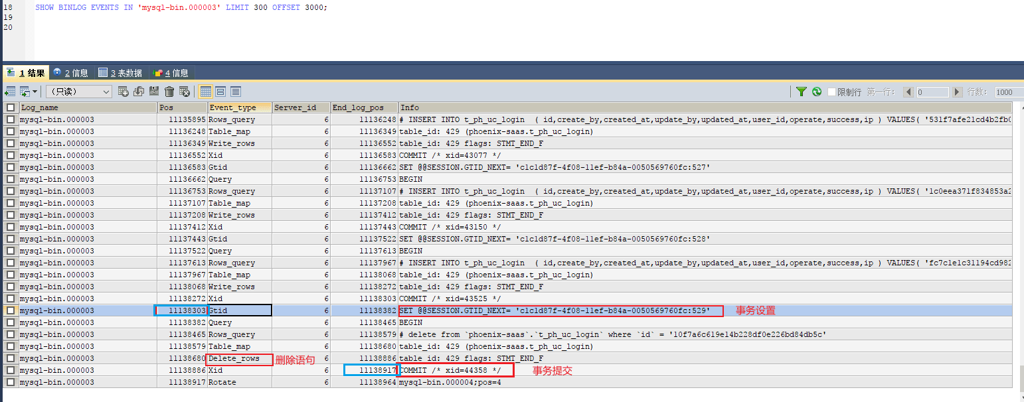Select the Table_map cell at Pos 11138579

click(240, 346)
